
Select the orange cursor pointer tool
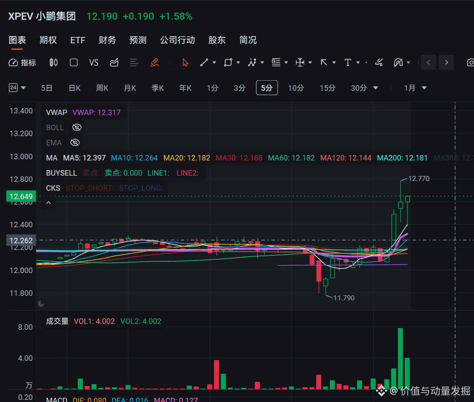185,63
